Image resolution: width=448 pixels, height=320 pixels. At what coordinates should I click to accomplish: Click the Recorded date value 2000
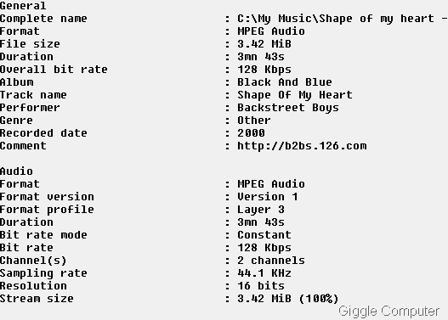(x=251, y=133)
